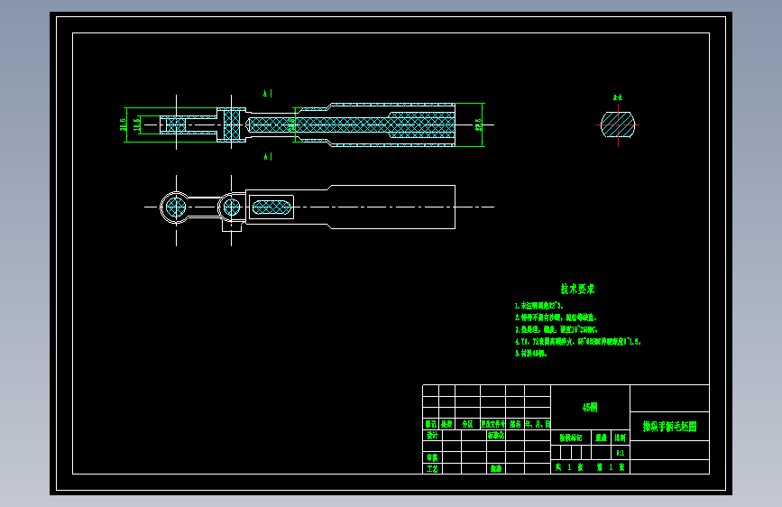Select the hatched A-A cross-section shape
Screen dimensions: 782x507
618,124
